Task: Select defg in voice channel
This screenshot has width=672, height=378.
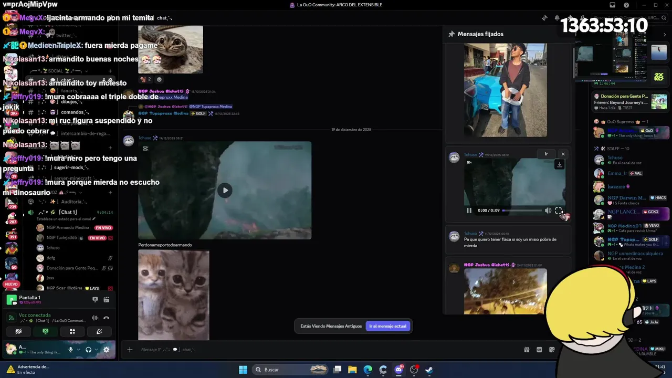Action: pos(73,258)
